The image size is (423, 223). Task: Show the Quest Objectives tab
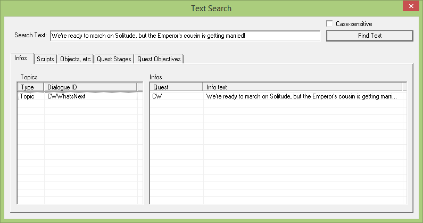point(159,59)
